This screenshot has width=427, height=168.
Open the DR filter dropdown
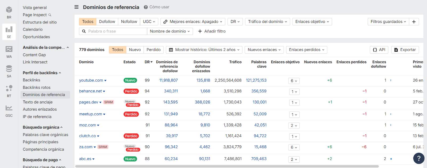(235, 22)
